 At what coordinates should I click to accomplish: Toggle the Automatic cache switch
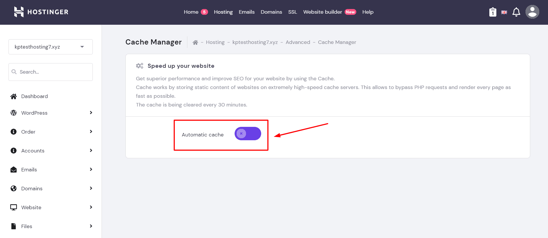(x=248, y=134)
